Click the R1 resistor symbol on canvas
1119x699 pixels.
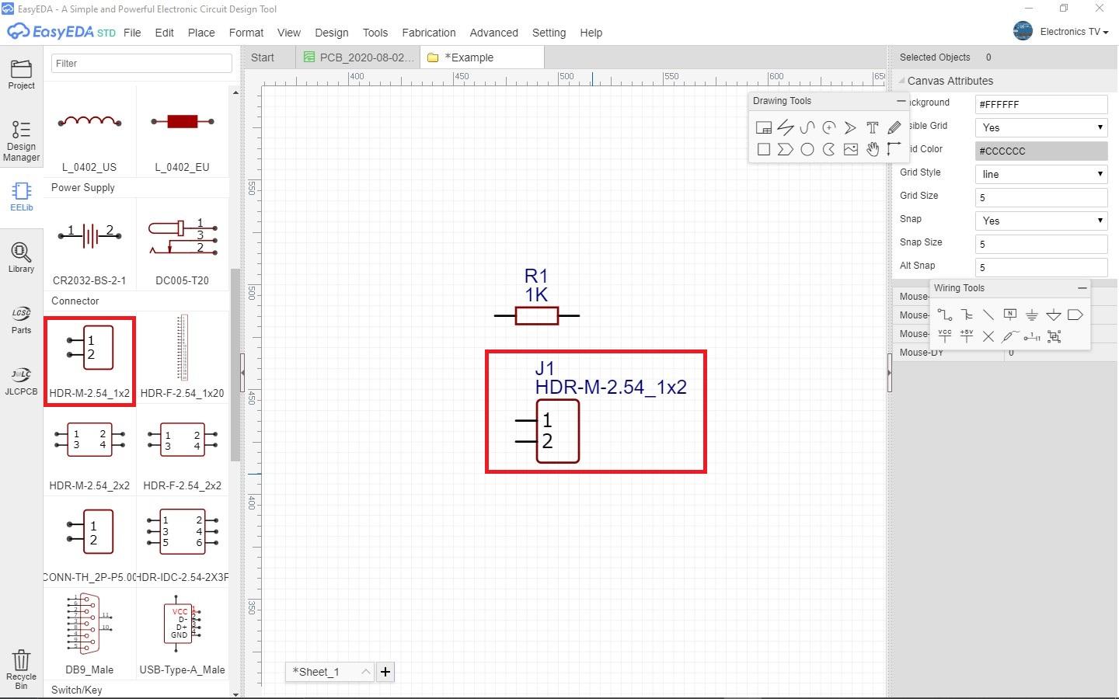[537, 315]
